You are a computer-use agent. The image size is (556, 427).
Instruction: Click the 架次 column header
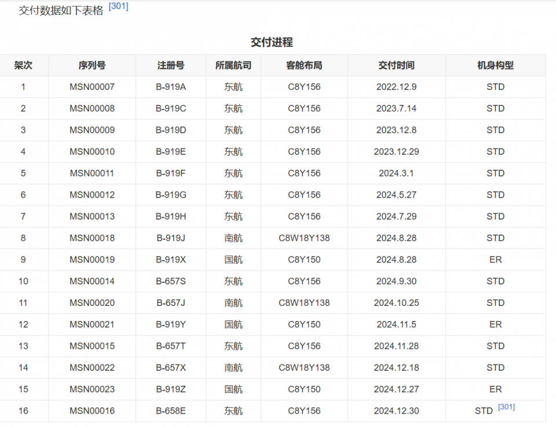click(x=23, y=65)
